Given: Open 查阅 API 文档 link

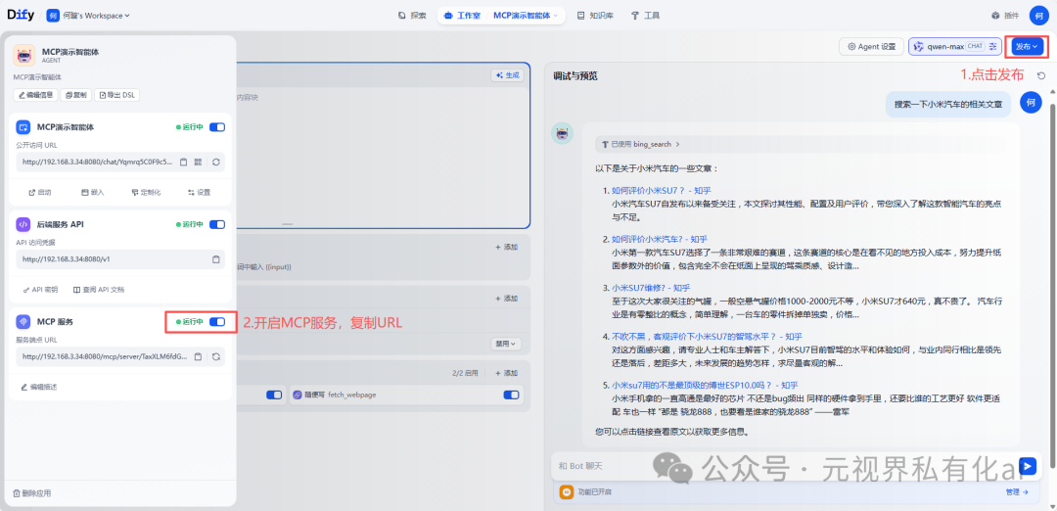Looking at the screenshot, I should tap(99, 289).
